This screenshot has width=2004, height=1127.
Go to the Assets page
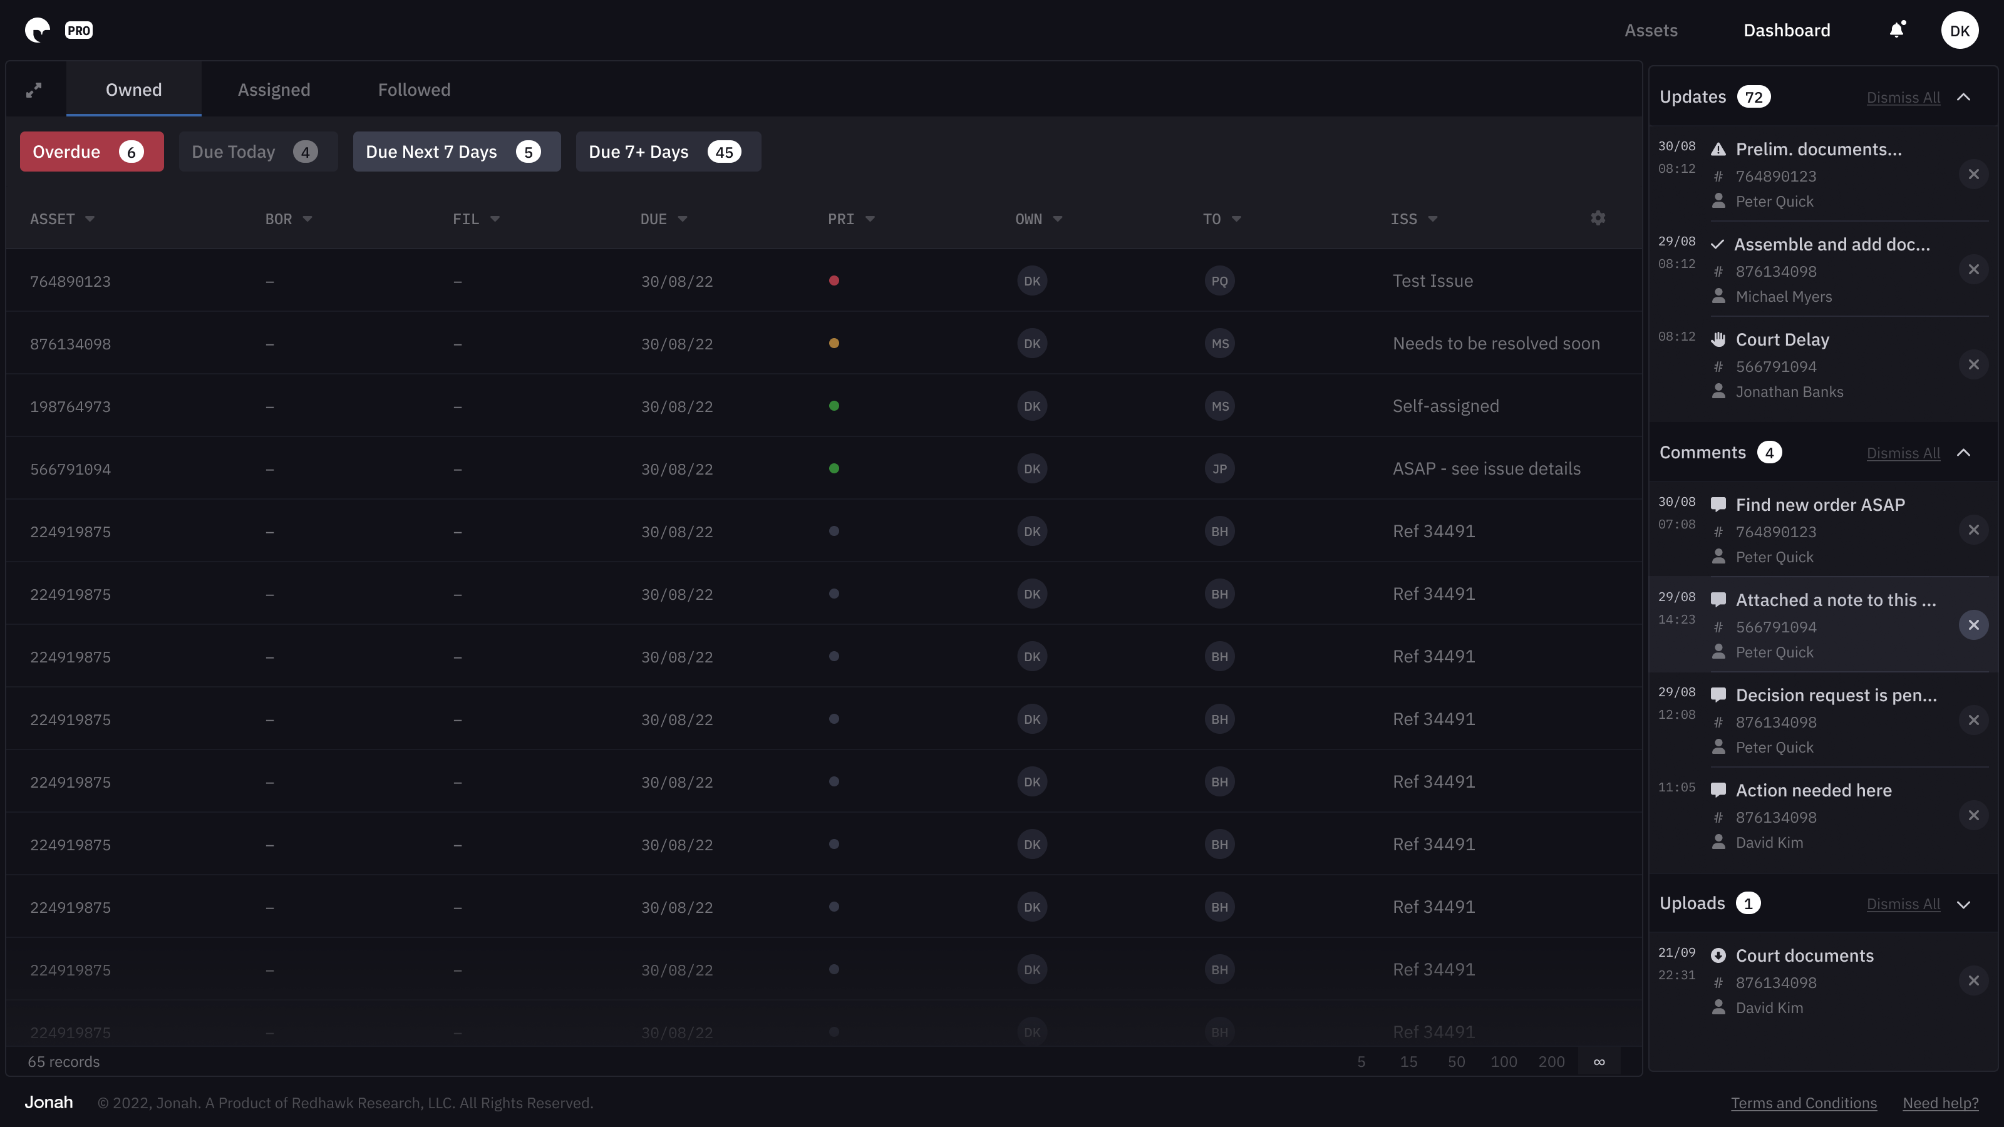1650,30
